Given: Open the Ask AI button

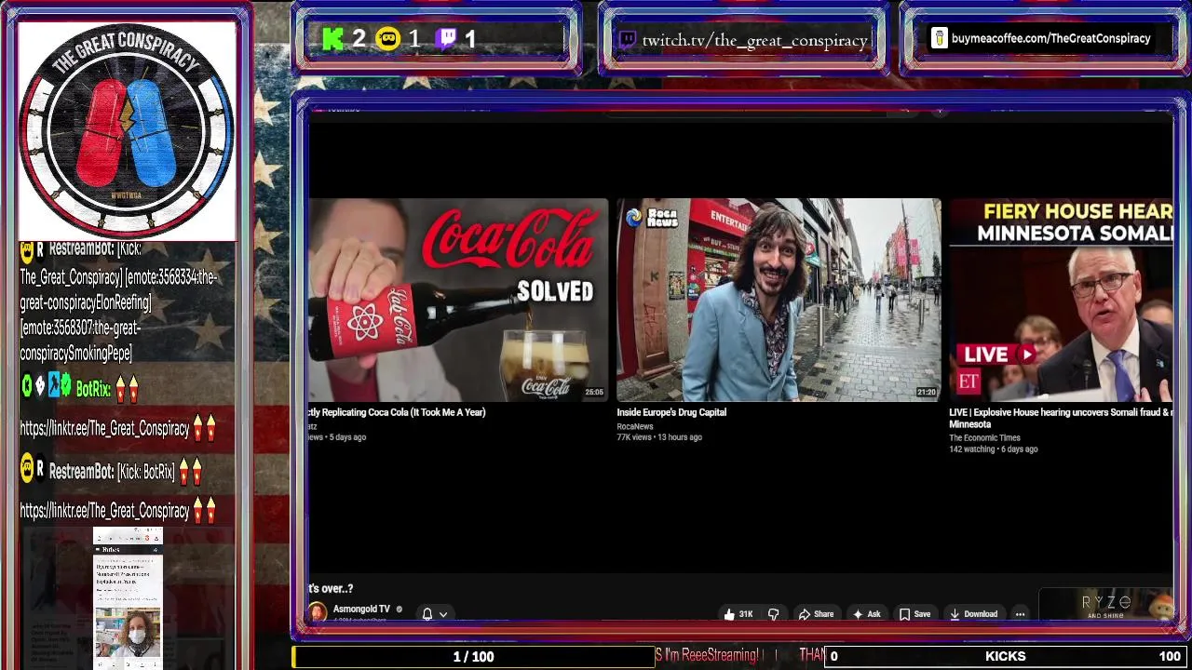Looking at the screenshot, I should (866, 614).
